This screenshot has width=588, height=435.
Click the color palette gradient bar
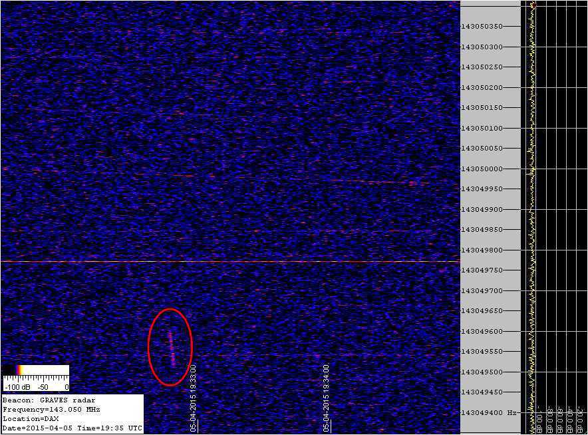pos(36,370)
